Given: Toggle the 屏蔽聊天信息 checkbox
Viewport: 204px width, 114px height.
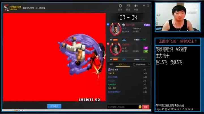Looking at the screenshot, I should tap(134, 64).
